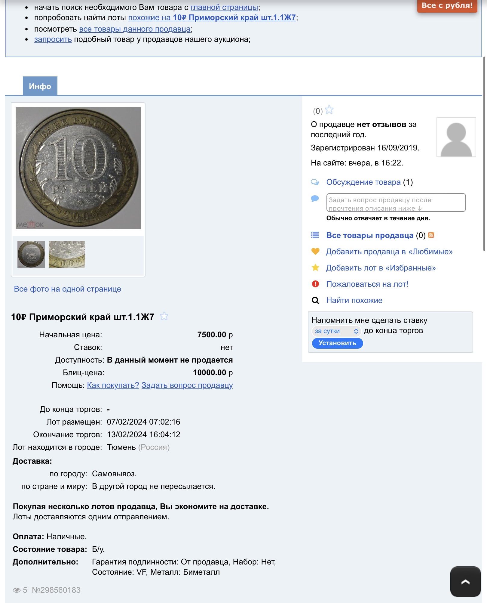Open 'Все фото на одной странице' link
The height and width of the screenshot is (603, 487).
point(68,289)
